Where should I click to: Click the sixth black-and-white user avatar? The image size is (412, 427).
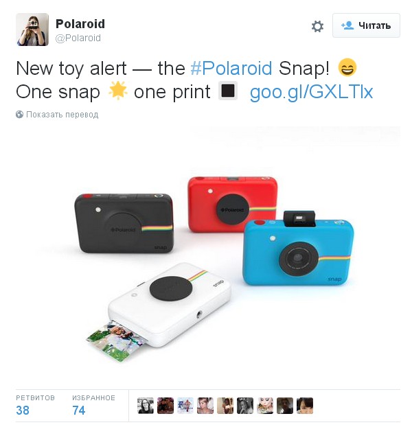pos(245,406)
